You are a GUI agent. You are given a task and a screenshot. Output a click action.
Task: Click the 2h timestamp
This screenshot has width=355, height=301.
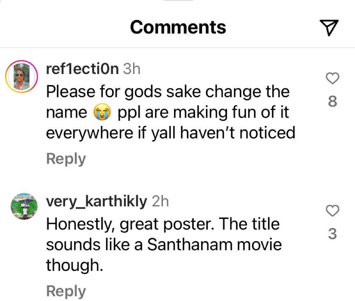160,201
